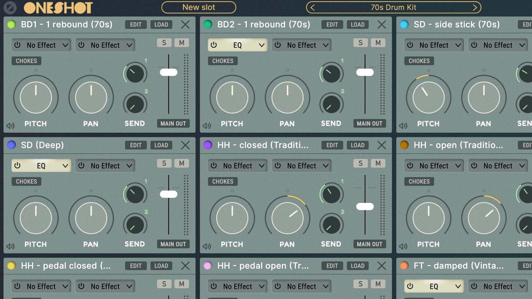This screenshot has width=532, height=299.
Task: Open BD1 first No Effect dropdown
Action: [41, 45]
